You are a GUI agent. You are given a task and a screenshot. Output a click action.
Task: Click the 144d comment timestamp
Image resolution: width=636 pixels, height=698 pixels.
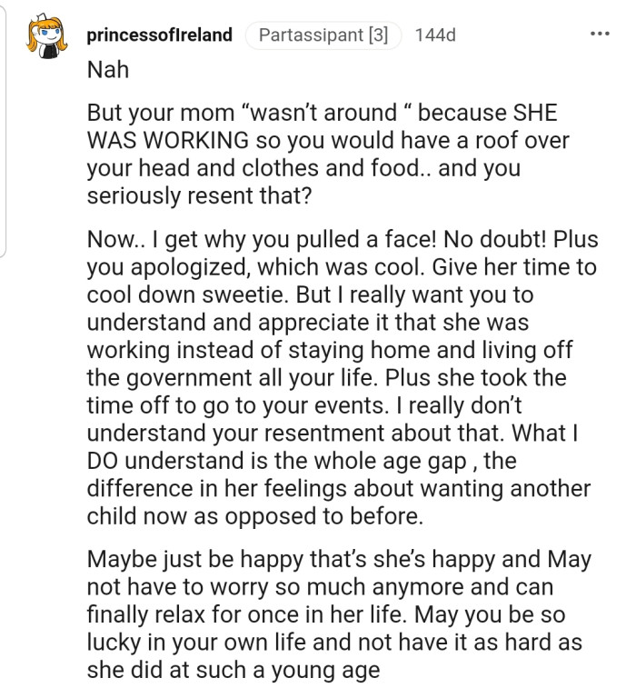point(434,36)
